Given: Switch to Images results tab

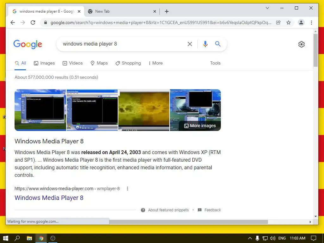Looking at the screenshot, I should [x=44, y=63].
